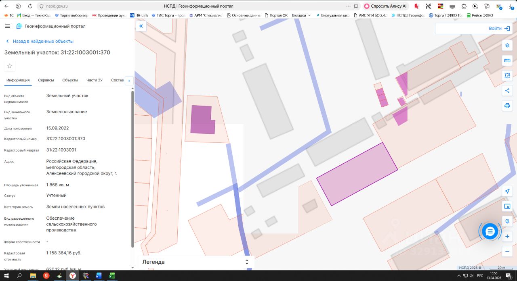Screen dimensions: 517x281
Task: Open the overview mini-map tool
Action: point(507,206)
